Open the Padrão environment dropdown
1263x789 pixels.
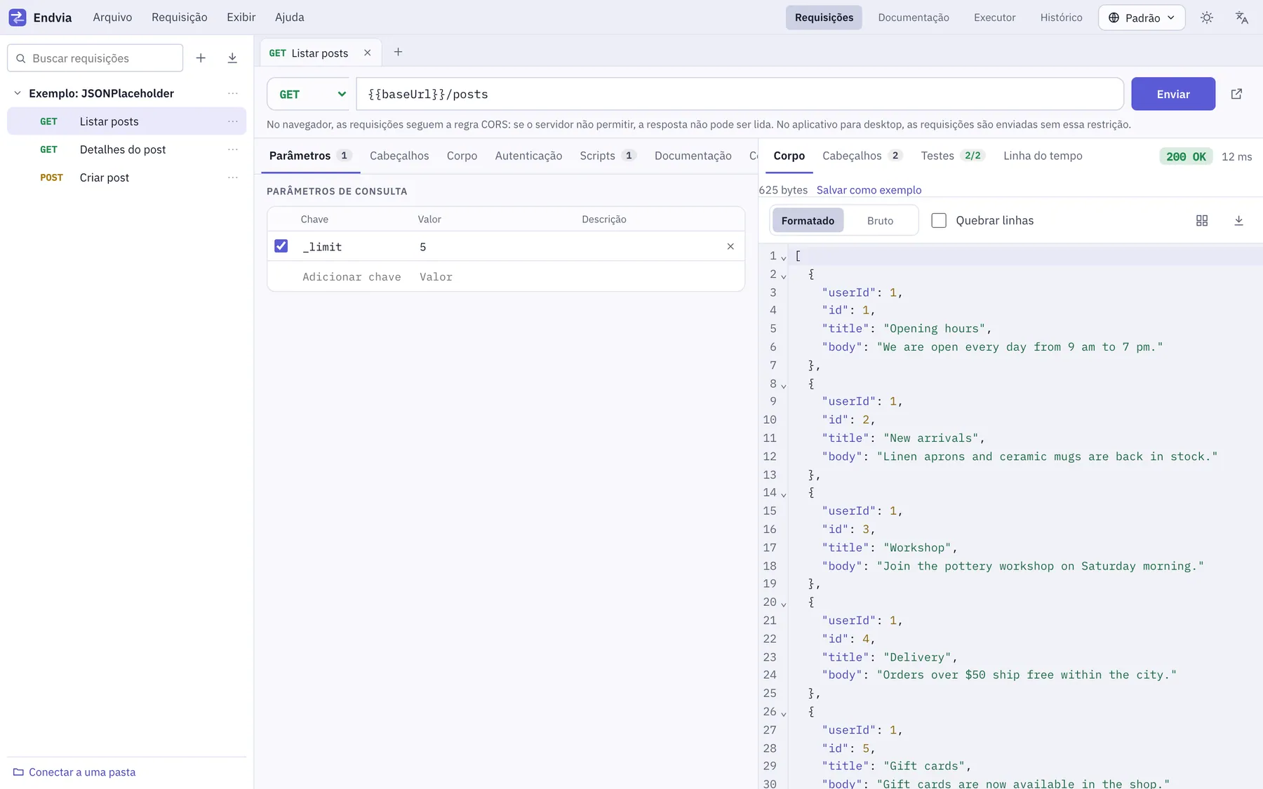click(x=1142, y=18)
